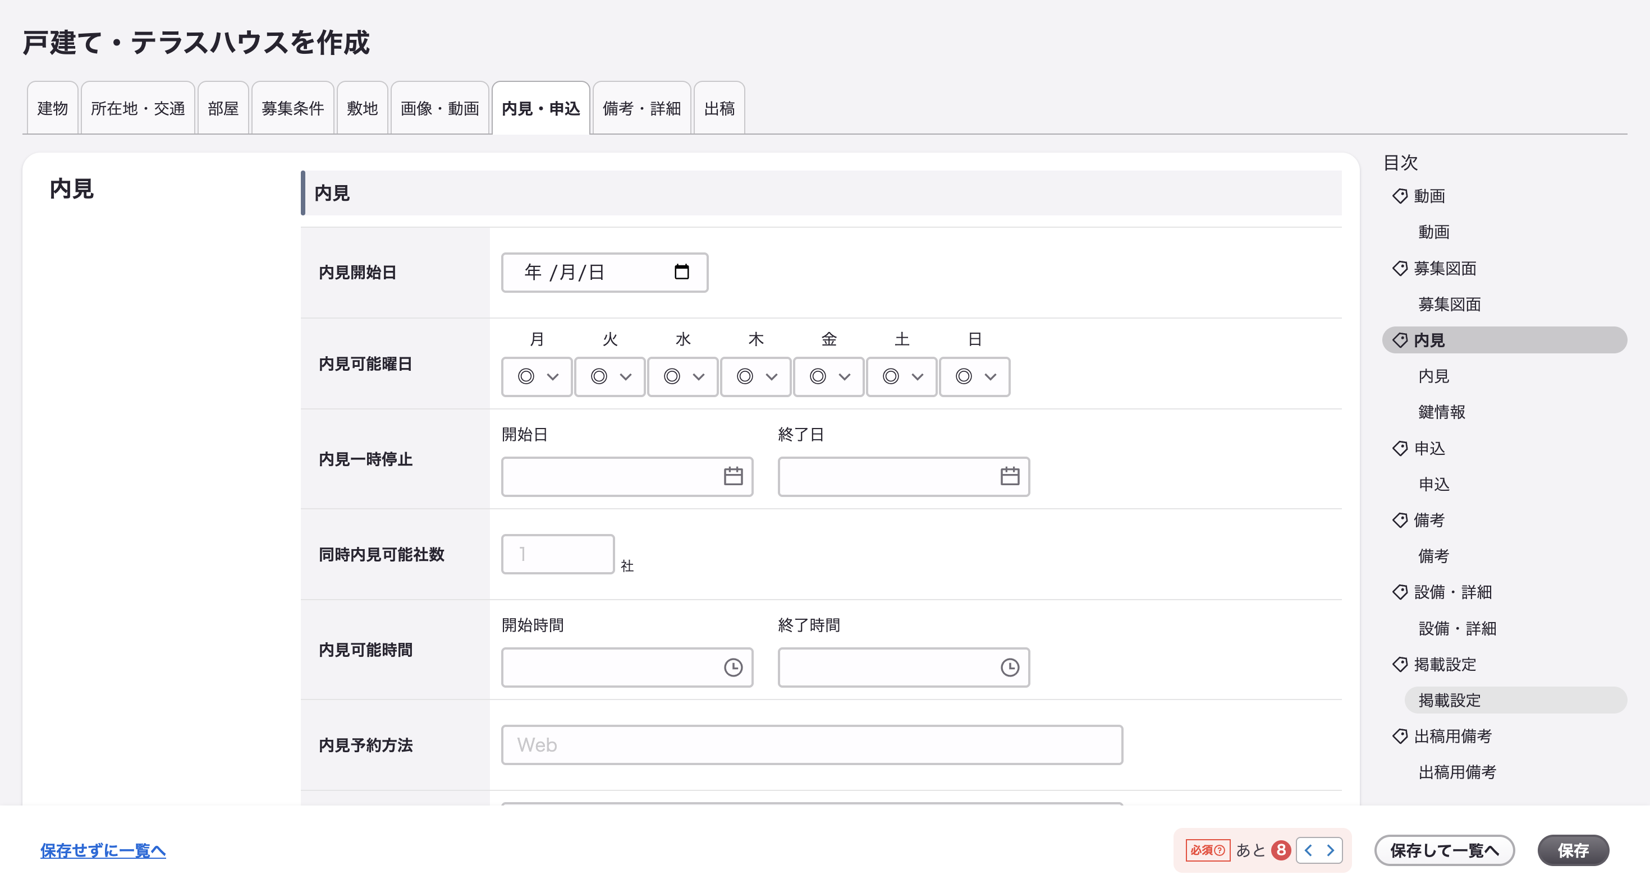The image size is (1650, 893).
Task: Switch to 敷地 tab
Action: (x=363, y=108)
